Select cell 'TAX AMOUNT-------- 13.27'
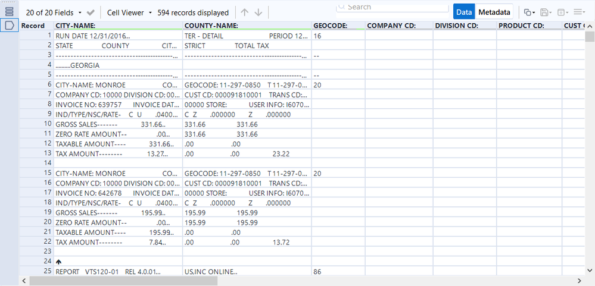The image size is (595, 286). (119, 154)
